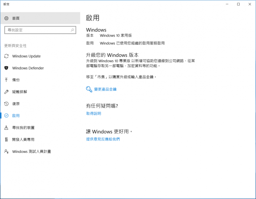Click the 疑難排解 wrench icon
This screenshot has width=256, height=199.
coord(6,92)
